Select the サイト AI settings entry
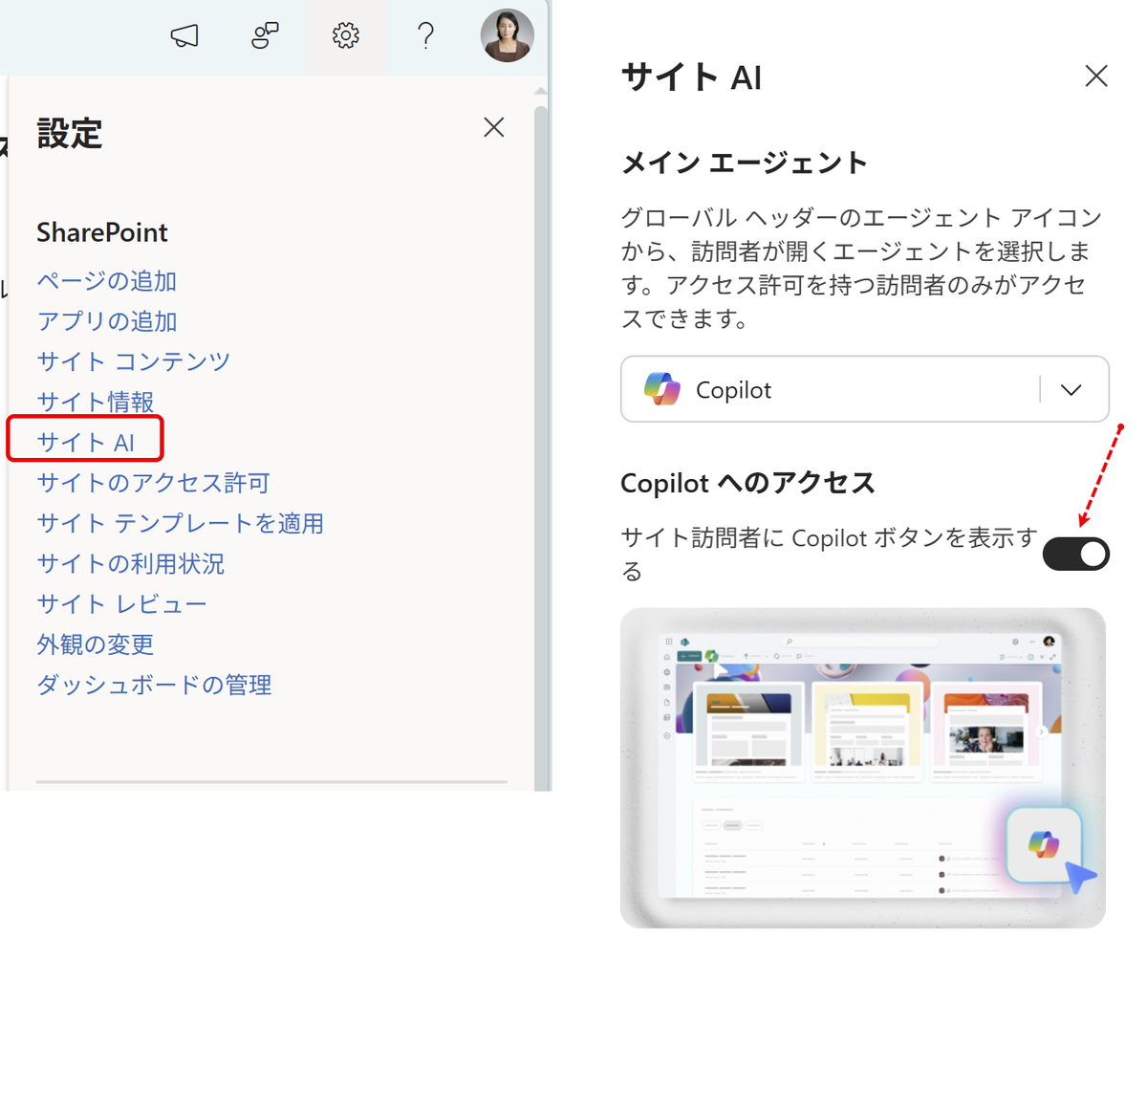 tap(86, 442)
